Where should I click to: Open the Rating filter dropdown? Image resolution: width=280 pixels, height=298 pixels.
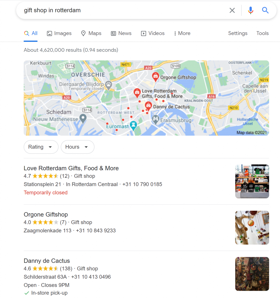(41, 147)
